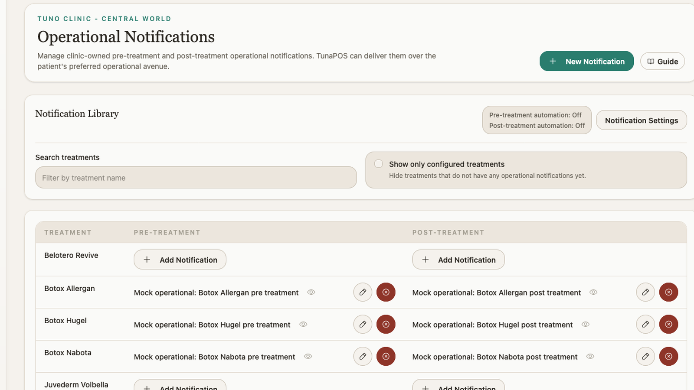
Task: Click the POST-TREATMENT column header
Action: [448, 233]
